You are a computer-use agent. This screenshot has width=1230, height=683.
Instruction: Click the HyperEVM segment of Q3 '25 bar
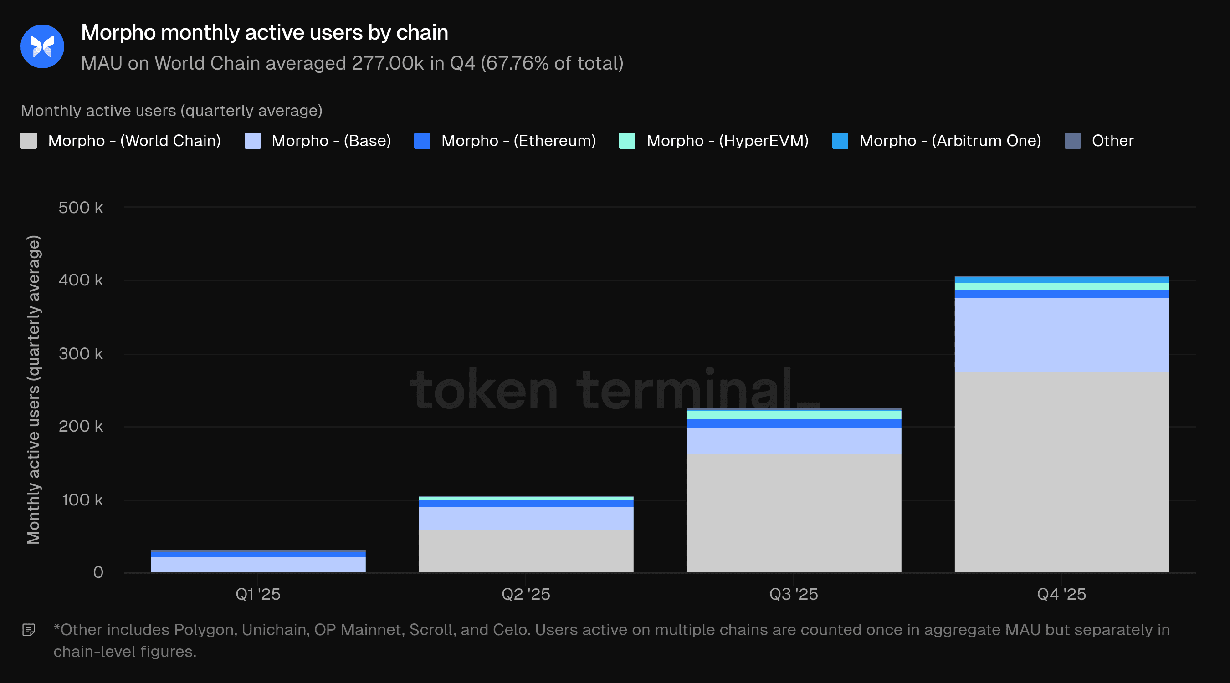794,415
